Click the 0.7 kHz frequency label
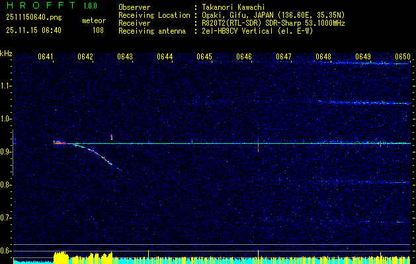This screenshot has height=264, width=416. tap(5, 218)
